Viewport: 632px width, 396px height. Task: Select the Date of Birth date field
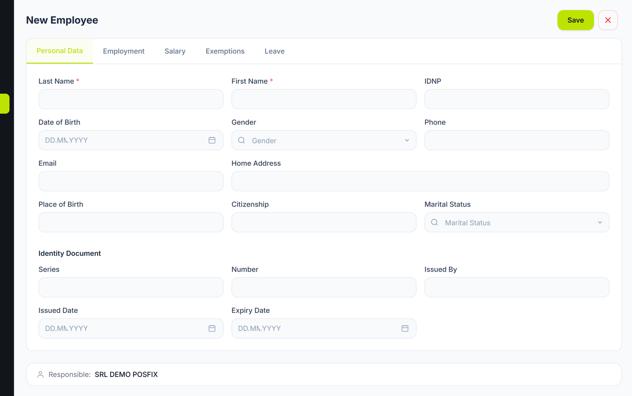[x=131, y=140]
